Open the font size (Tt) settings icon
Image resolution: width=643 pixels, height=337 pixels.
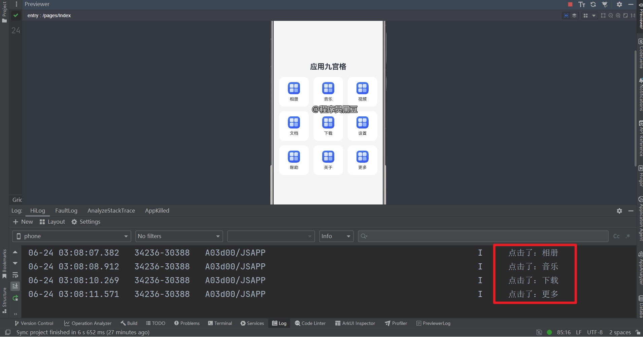[x=582, y=4]
